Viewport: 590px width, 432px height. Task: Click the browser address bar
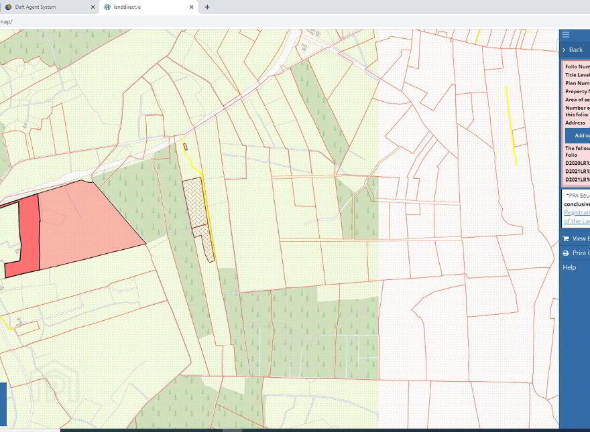(x=295, y=22)
